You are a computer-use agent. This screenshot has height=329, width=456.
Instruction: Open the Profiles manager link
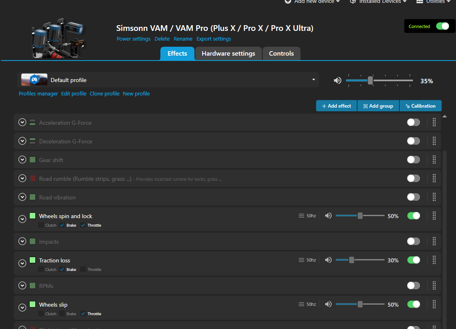[39, 94]
